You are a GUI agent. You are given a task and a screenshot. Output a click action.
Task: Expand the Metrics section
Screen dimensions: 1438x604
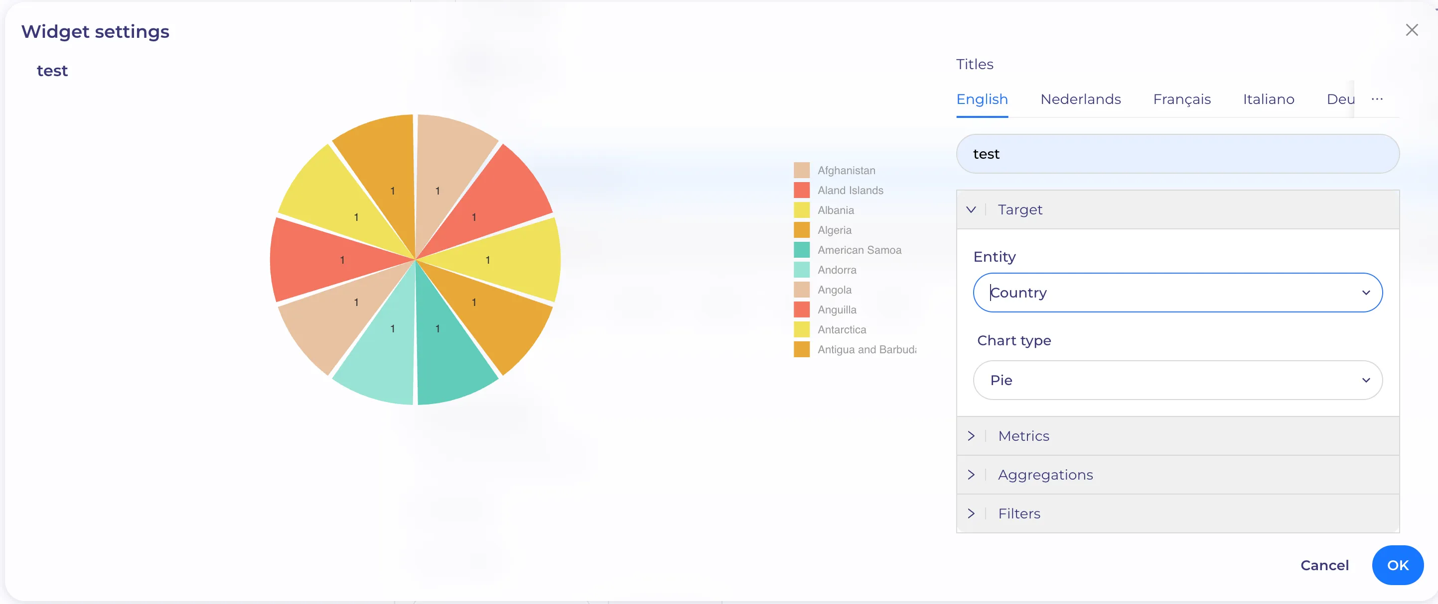[x=1177, y=436]
